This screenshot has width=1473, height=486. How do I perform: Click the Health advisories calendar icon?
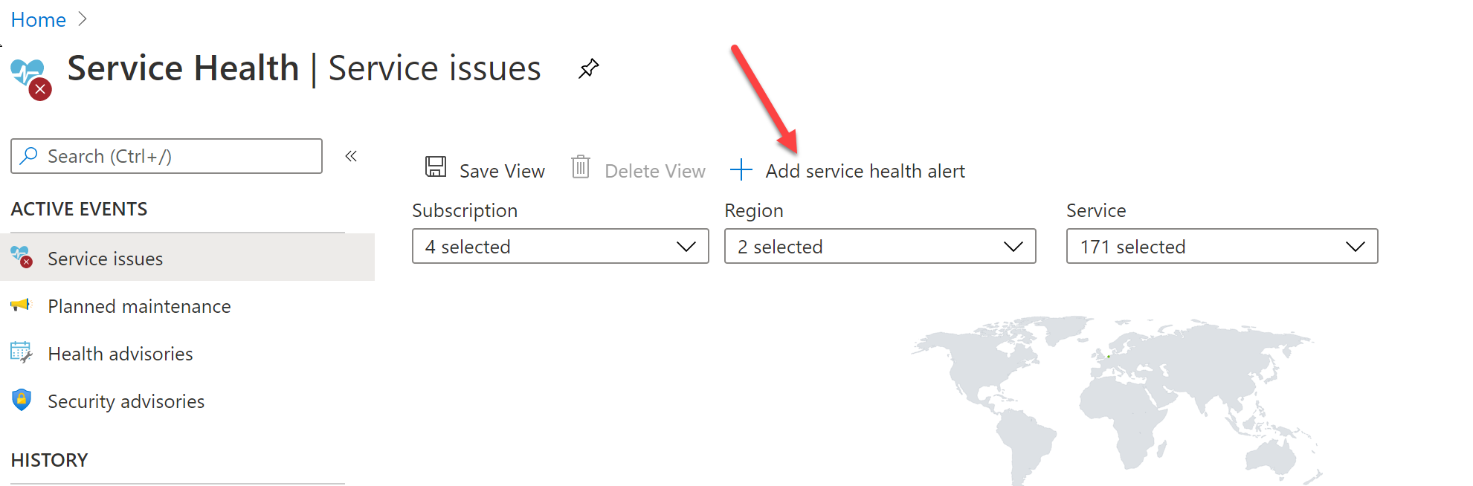click(22, 352)
